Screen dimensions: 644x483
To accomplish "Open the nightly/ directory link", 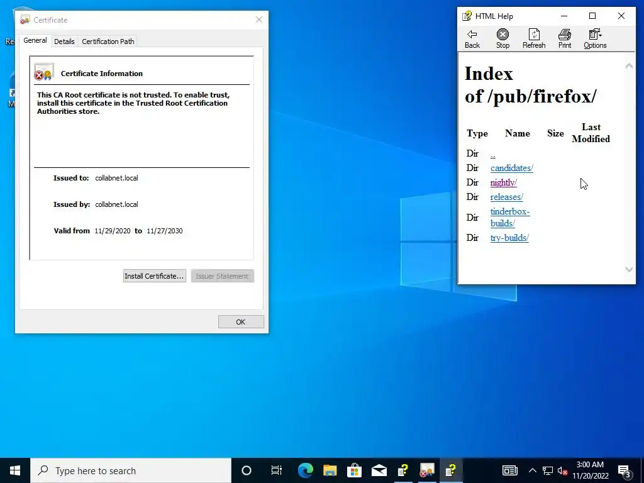I will (504, 182).
